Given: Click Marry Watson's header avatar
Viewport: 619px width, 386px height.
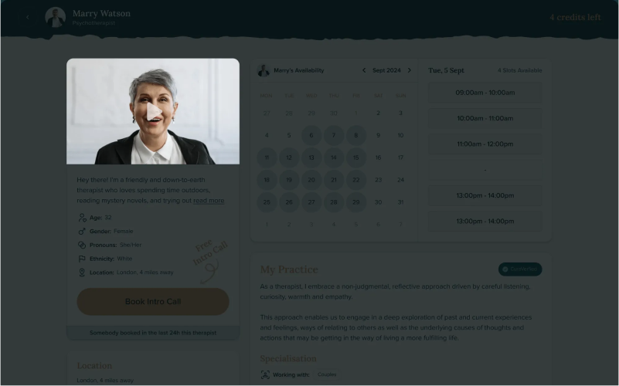Looking at the screenshot, I should click(56, 17).
